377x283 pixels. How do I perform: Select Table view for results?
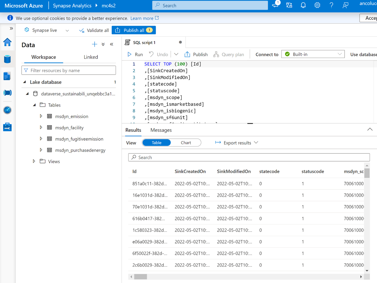(x=156, y=143)
